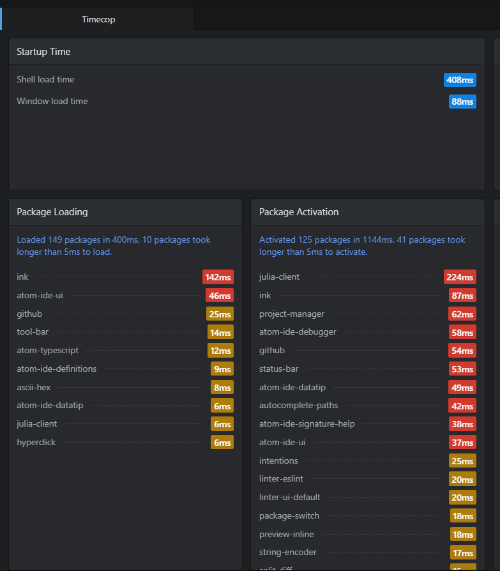Image resolution: width=500 pixels, height=571 pixels.
Task: Select project-manager in Package Activation list
Action: pos(292,314)
